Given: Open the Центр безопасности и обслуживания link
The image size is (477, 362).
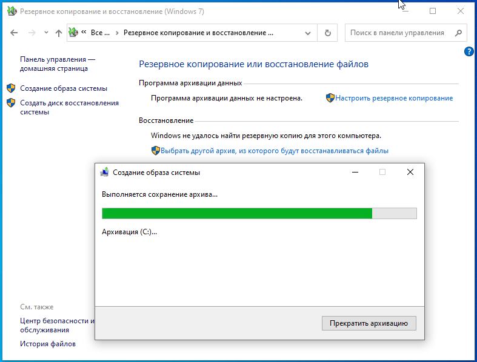Looking at the screenshot, I should (57, 325).
